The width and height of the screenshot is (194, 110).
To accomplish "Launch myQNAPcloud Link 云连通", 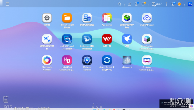I will click(x=67, y=39).
